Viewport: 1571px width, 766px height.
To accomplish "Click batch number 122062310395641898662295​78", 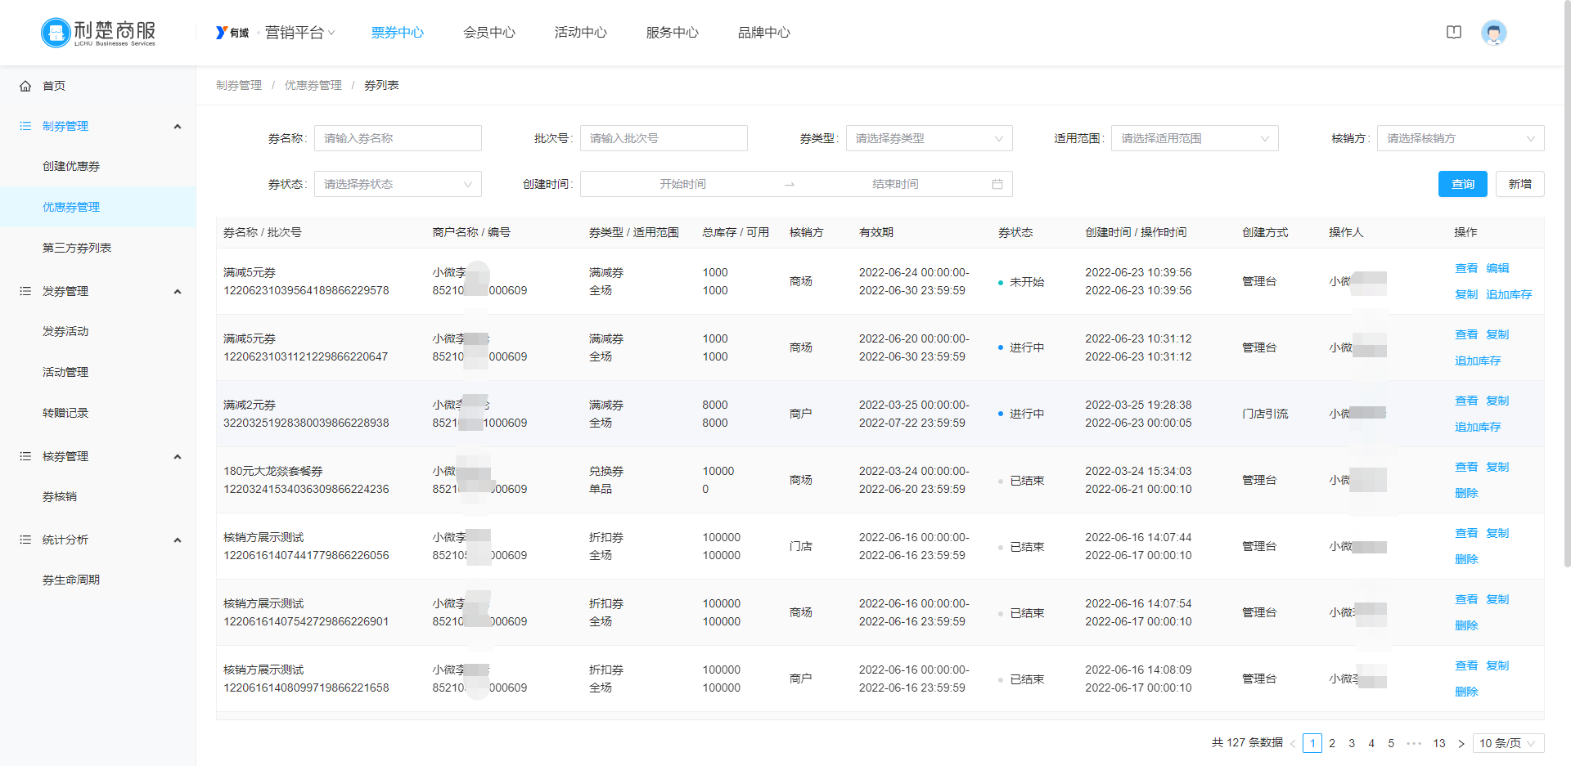I will coord(306,290).
